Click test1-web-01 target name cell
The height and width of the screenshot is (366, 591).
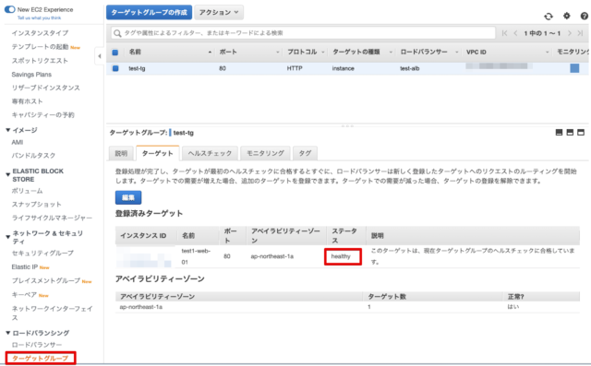point(196,256)
